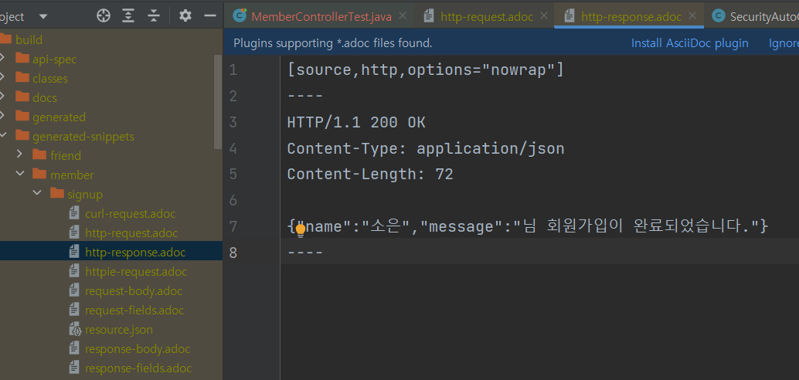Open Project panel settings gear
The width and height of the screenshot is (799, 380).
pyautogui.click(x=185, y=15)
